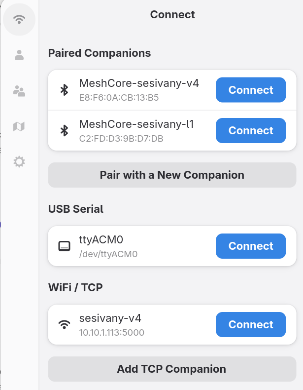This screenshot has height=390, width=303.
Task: Open the group channels sidebar icon
Action: pos(19,91)
